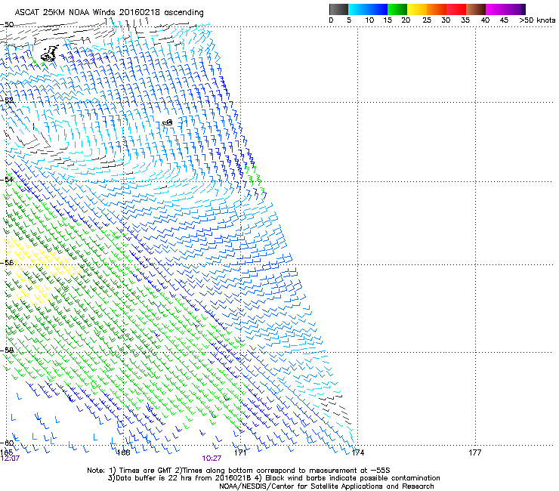This screenshot has height=491, width=559.
Task: Click the red 30-35 knot legend swatch
Action: [x=456, y=9]
